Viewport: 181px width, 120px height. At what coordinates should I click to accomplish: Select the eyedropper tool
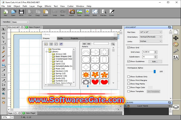(4, 70)
